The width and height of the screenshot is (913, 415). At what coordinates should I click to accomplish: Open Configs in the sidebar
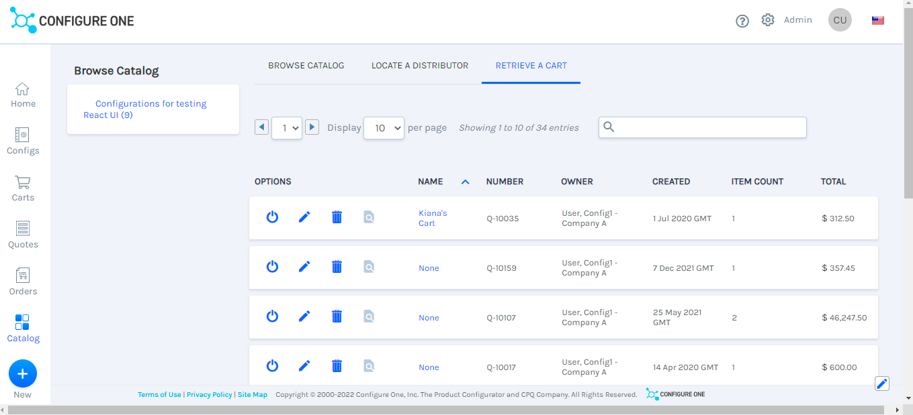pyautogui.click(x=23, y=141)
